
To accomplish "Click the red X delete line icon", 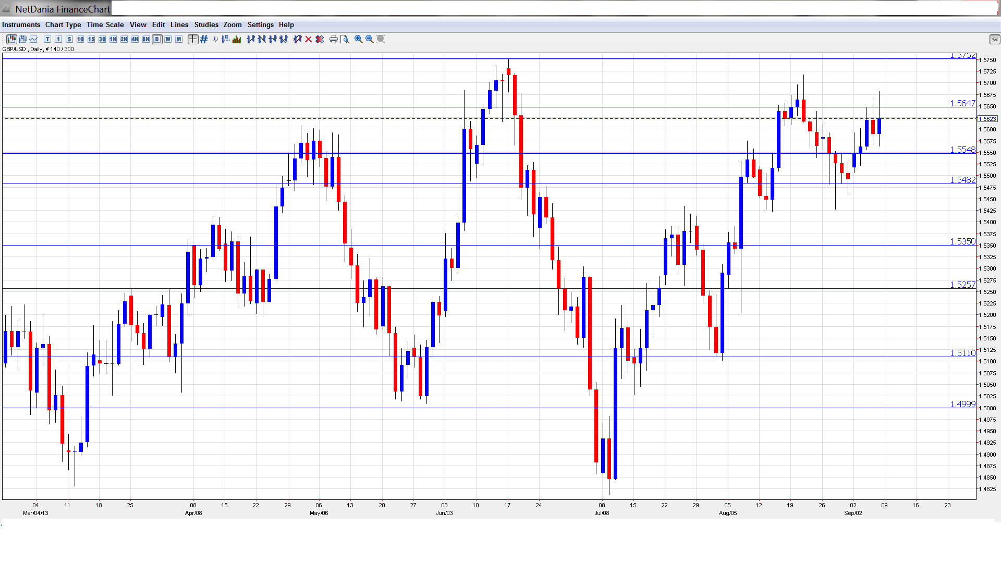I will pyautogui.click(x=309, y=39).
